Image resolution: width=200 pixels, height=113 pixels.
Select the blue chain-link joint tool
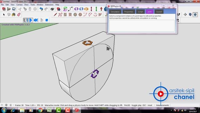click(x=81, y=9)
